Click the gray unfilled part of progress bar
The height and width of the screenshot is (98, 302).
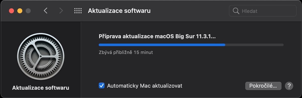pyautogui.click(x=254, y=45)
